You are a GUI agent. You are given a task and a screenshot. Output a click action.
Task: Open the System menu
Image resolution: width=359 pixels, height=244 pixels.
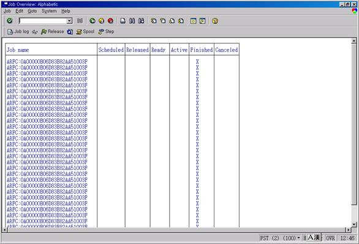click(x=49, y=11)
